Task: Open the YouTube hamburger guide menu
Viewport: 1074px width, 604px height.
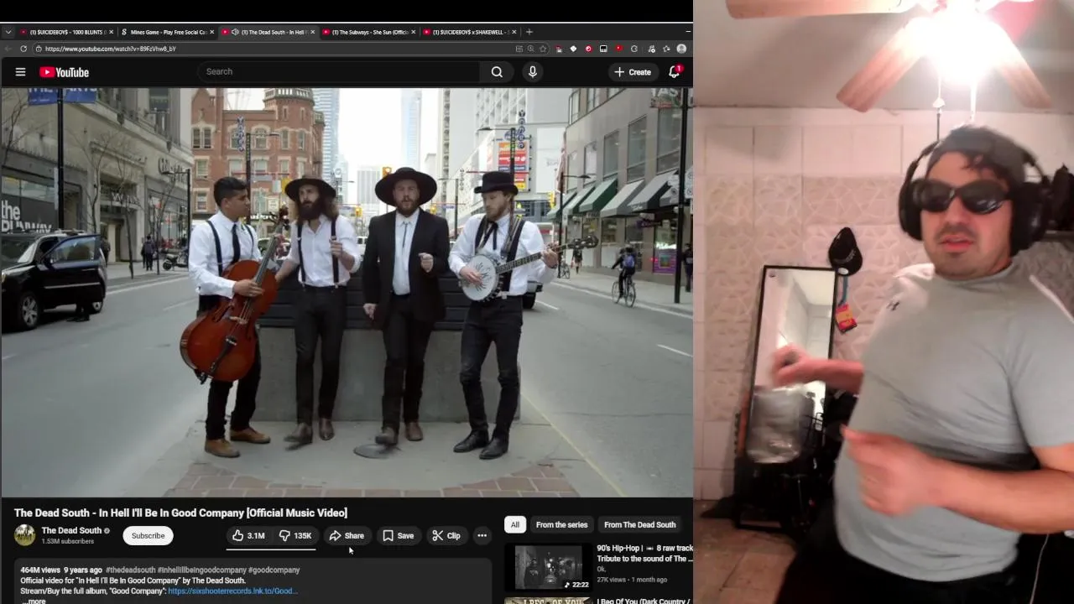Action: point(20,72)
